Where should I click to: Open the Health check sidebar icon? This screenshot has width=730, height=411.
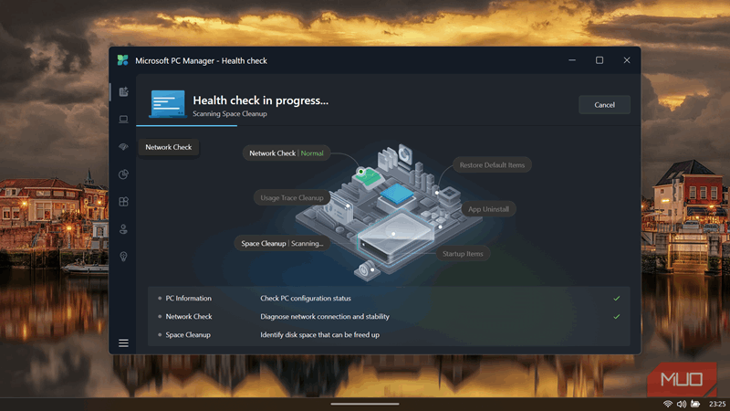click(x=123, y=91)
